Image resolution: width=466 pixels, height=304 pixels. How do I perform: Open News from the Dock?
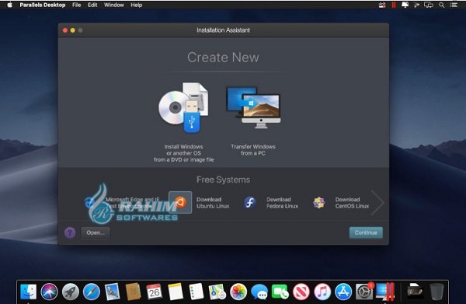point(301,292)
